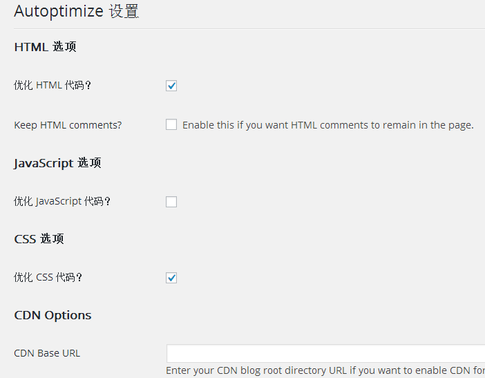Click the Autoptimize 设置 page title
The height and width of the screenshot is (378, 485).
(x=76, y=12)
